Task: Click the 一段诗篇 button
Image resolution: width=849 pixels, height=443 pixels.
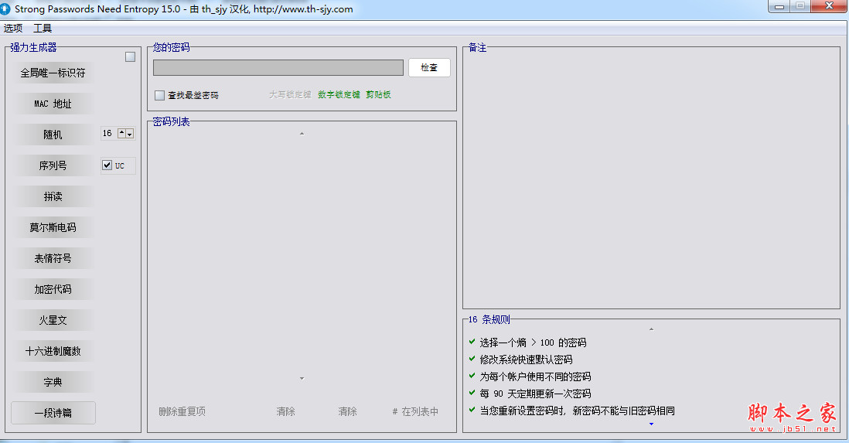Action: (53, 413)
